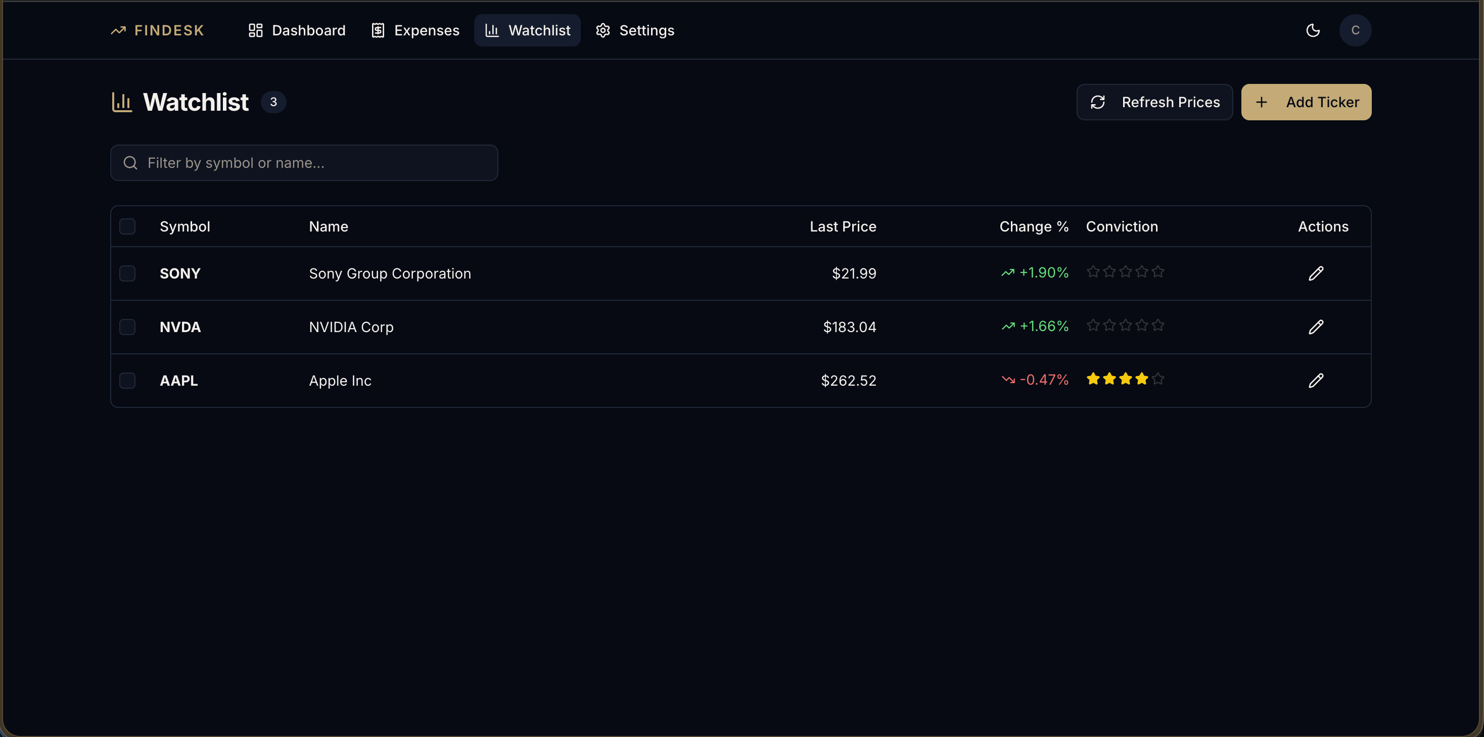Select the checkbox on the AAPL row
This screenshot has width=1484, height=737.
(127, 380)
